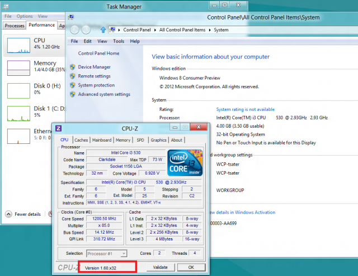Click Back arrow in System window
358x276 pixels.
point(74,30)
